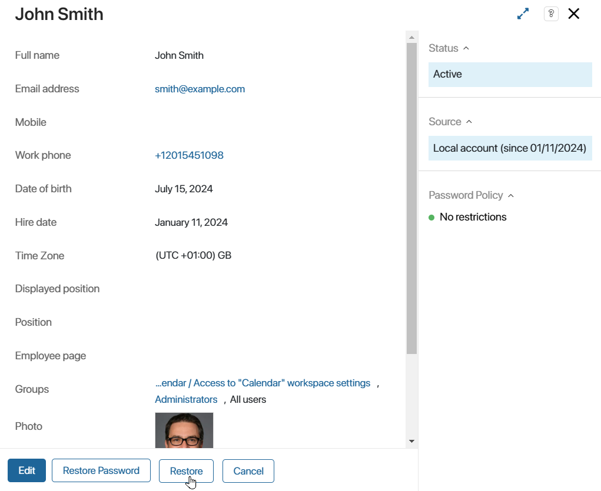Click the Hire date field label

[36, 222]
